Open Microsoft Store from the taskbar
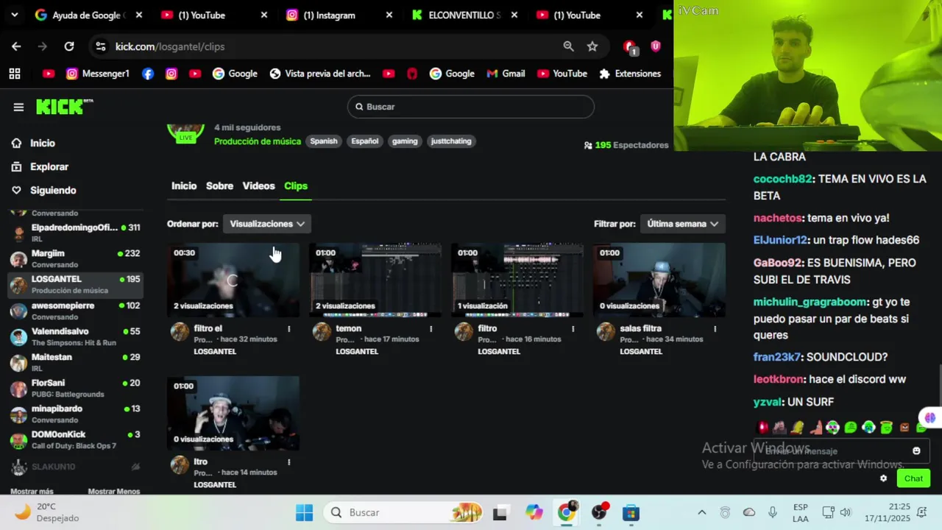This screenshot has width=942, height=530. (x=631, y=512)
